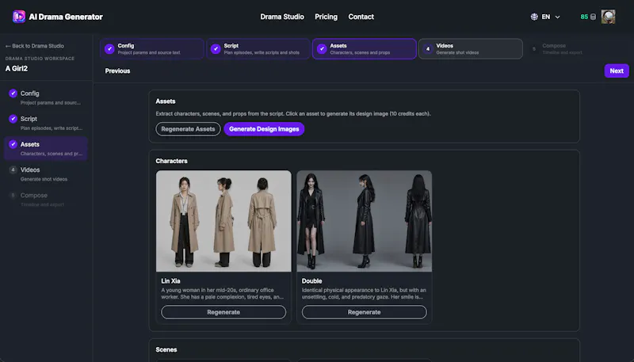Image resolution: width=634 pixels, height=362 pixels.
Task: Open Videos in the left sidebar
Action: [x=46, y=173]
